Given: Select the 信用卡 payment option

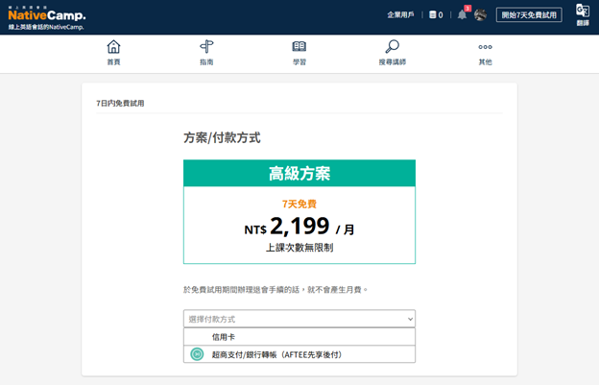Looking at the screenshot, I should [x=299, y=337].
